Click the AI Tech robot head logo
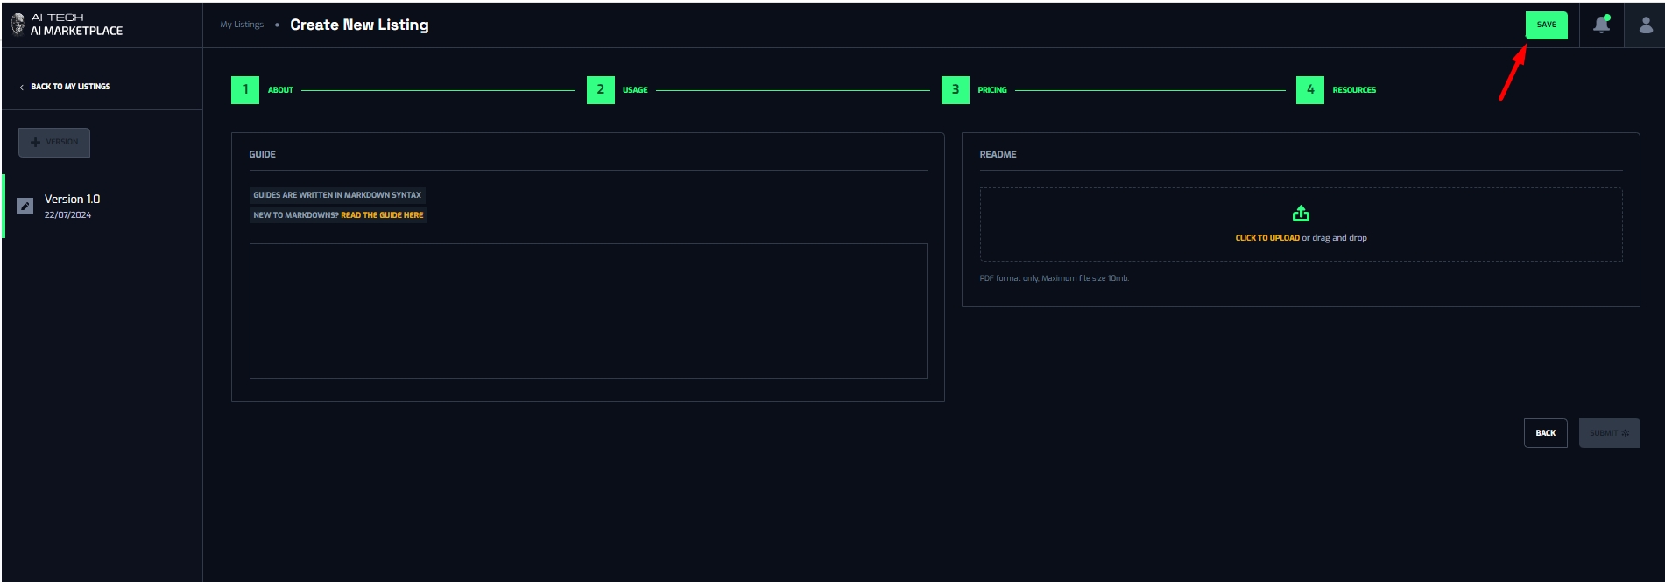The width and height of the screenshot is (1665, 582). point(18,24)
